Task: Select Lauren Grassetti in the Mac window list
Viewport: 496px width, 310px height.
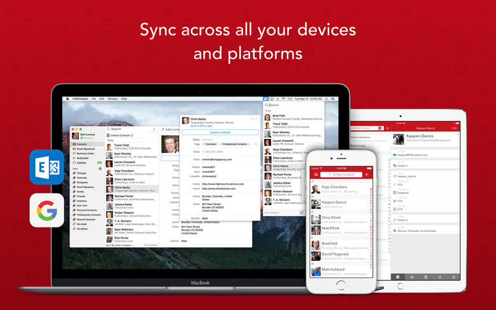Action: coord(131,164)
